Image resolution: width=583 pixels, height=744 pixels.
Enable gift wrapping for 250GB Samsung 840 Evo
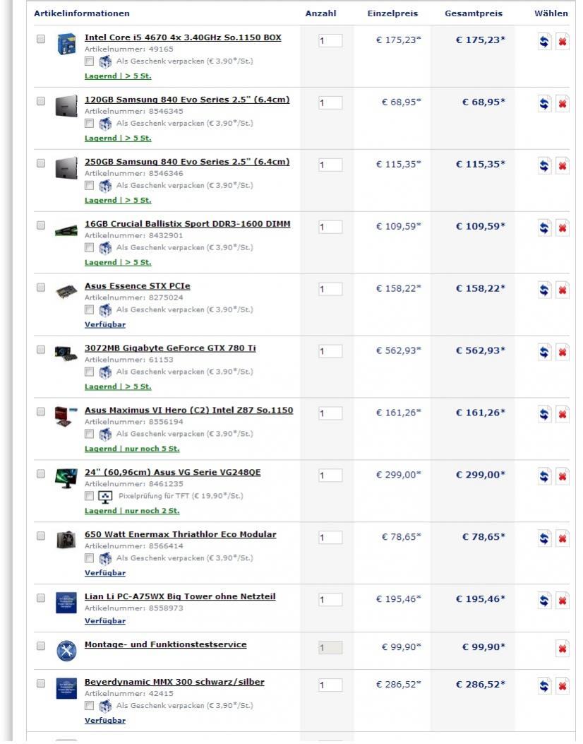(x=90, y=185)
